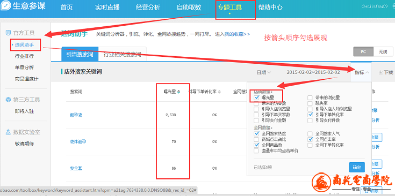
Task: Toggle the 曝光量 checkbox
Action: (x=256, y=97)
